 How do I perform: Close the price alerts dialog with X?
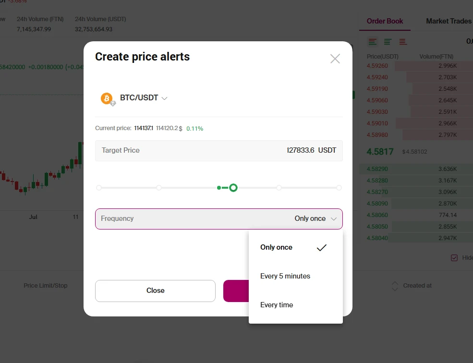click(x=335, y=59)
